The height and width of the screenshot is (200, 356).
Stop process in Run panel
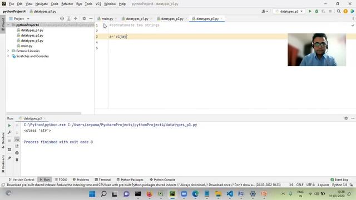pos(9,141)
